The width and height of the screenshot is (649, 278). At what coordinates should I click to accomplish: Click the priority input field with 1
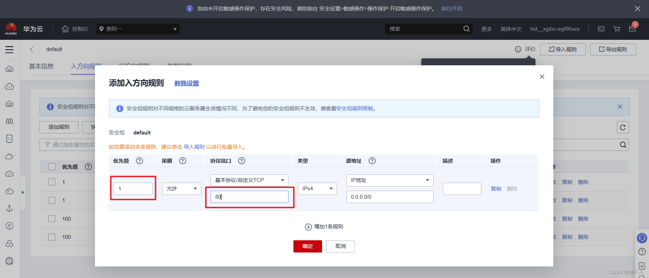[x=133, y=189]
